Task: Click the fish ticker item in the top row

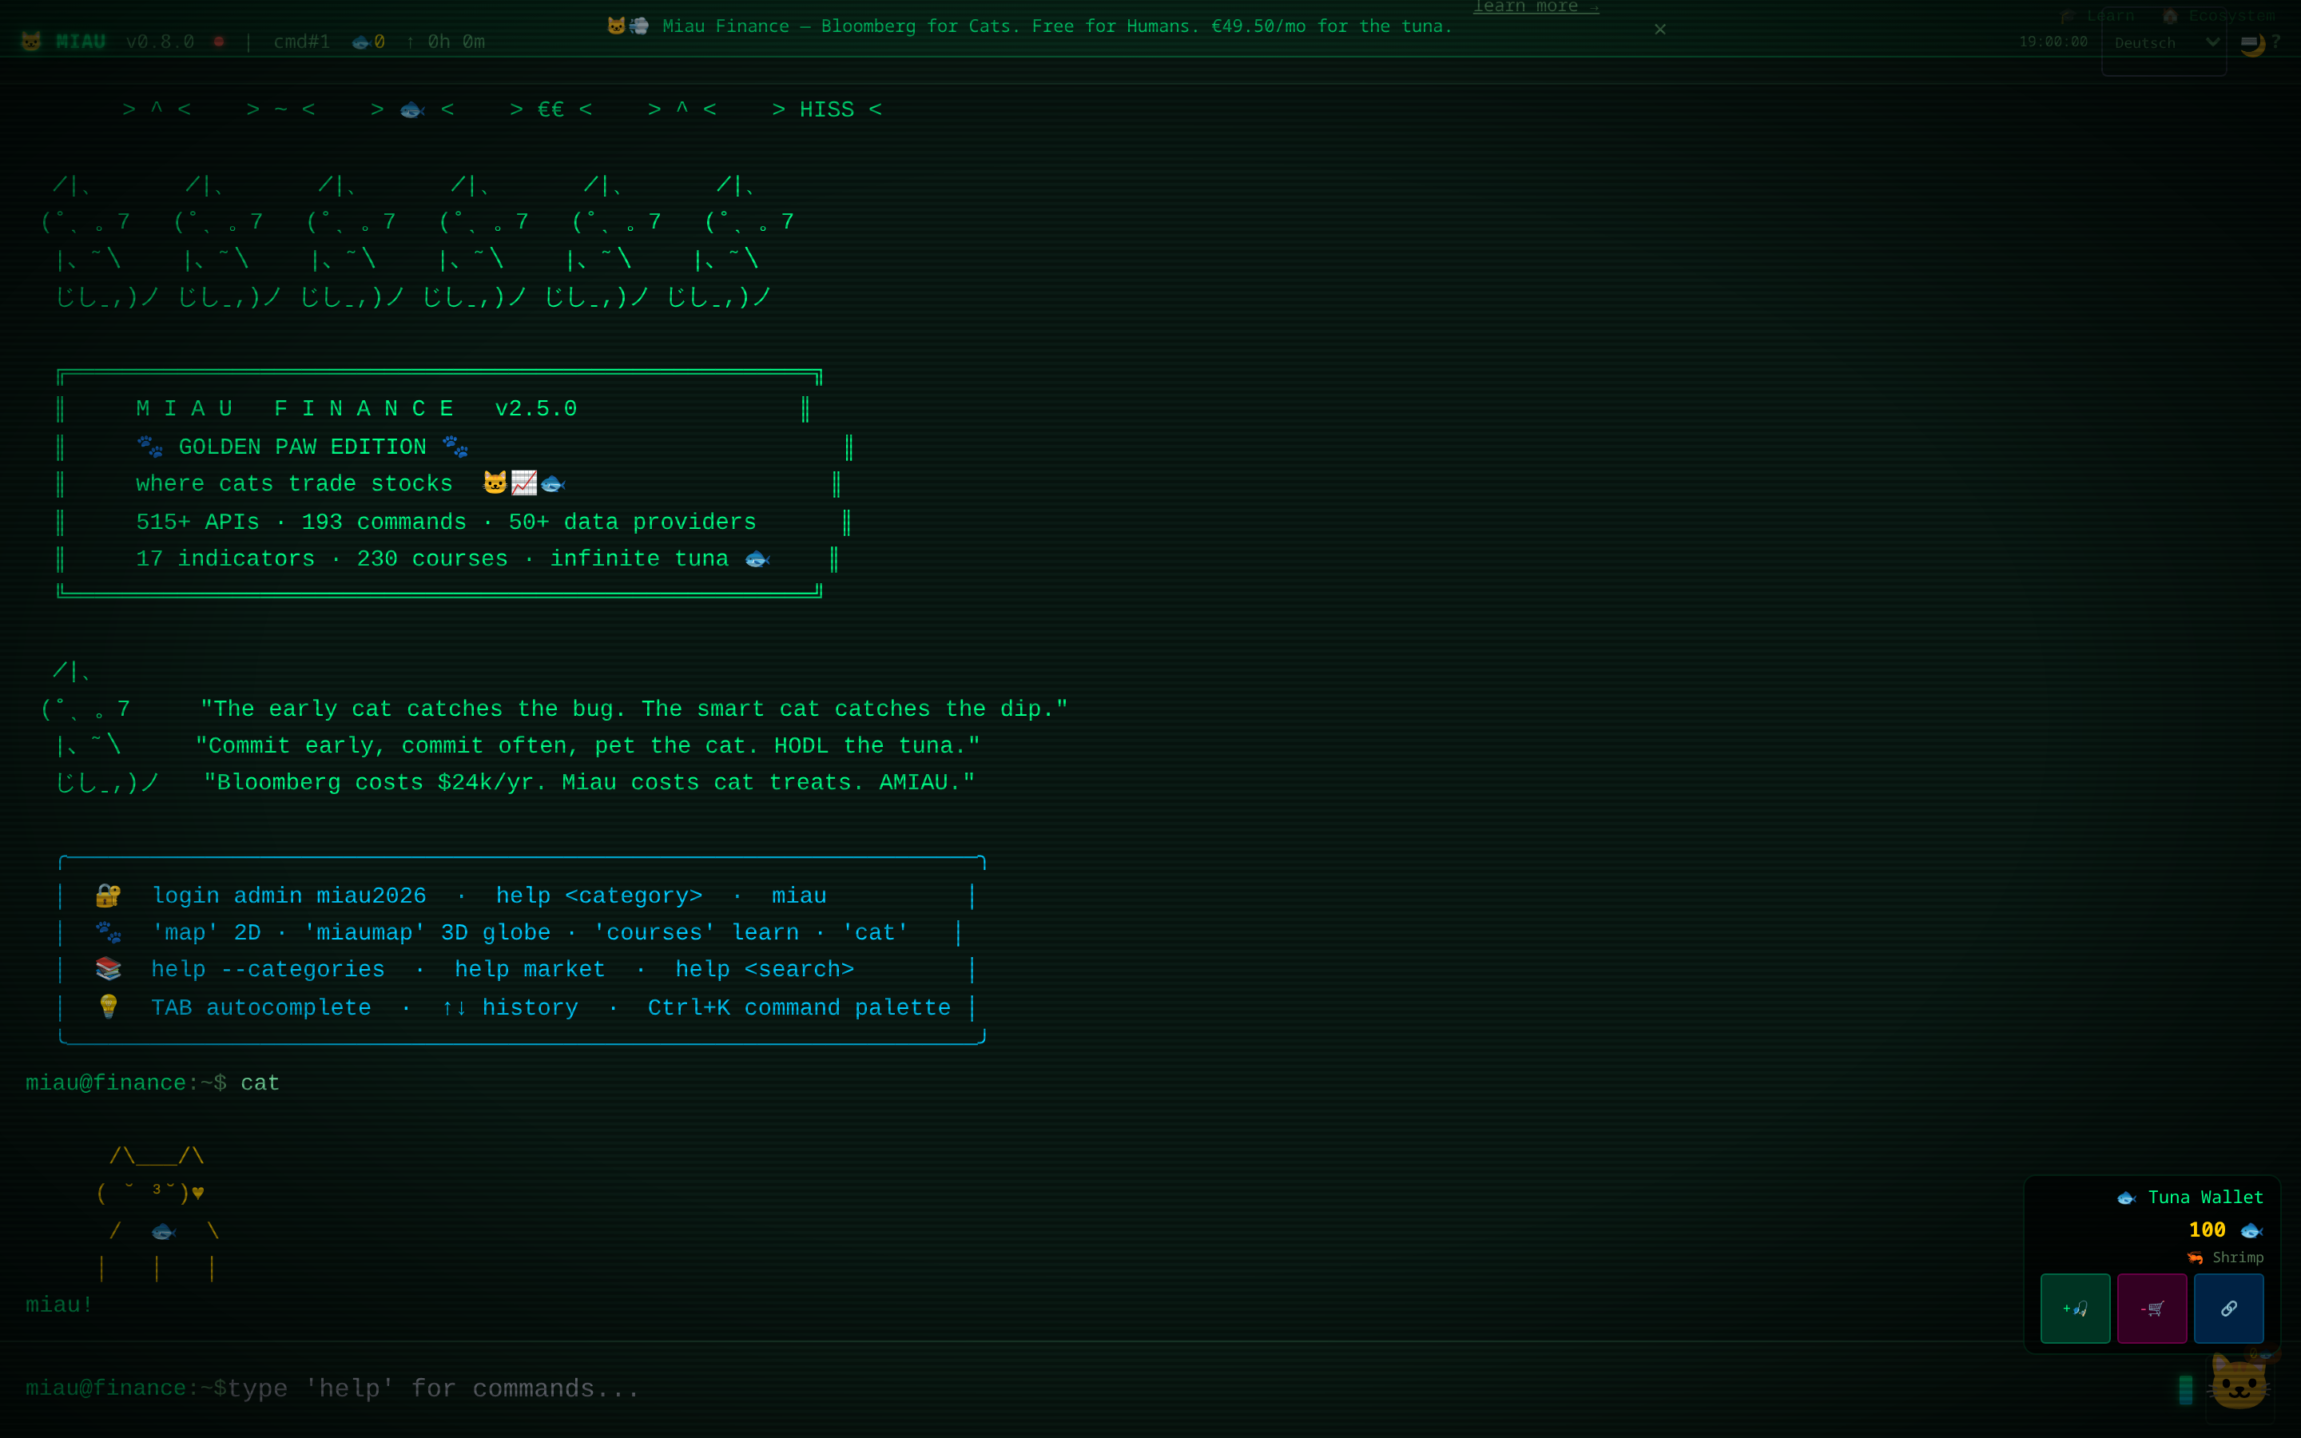Action: point(412,110)
